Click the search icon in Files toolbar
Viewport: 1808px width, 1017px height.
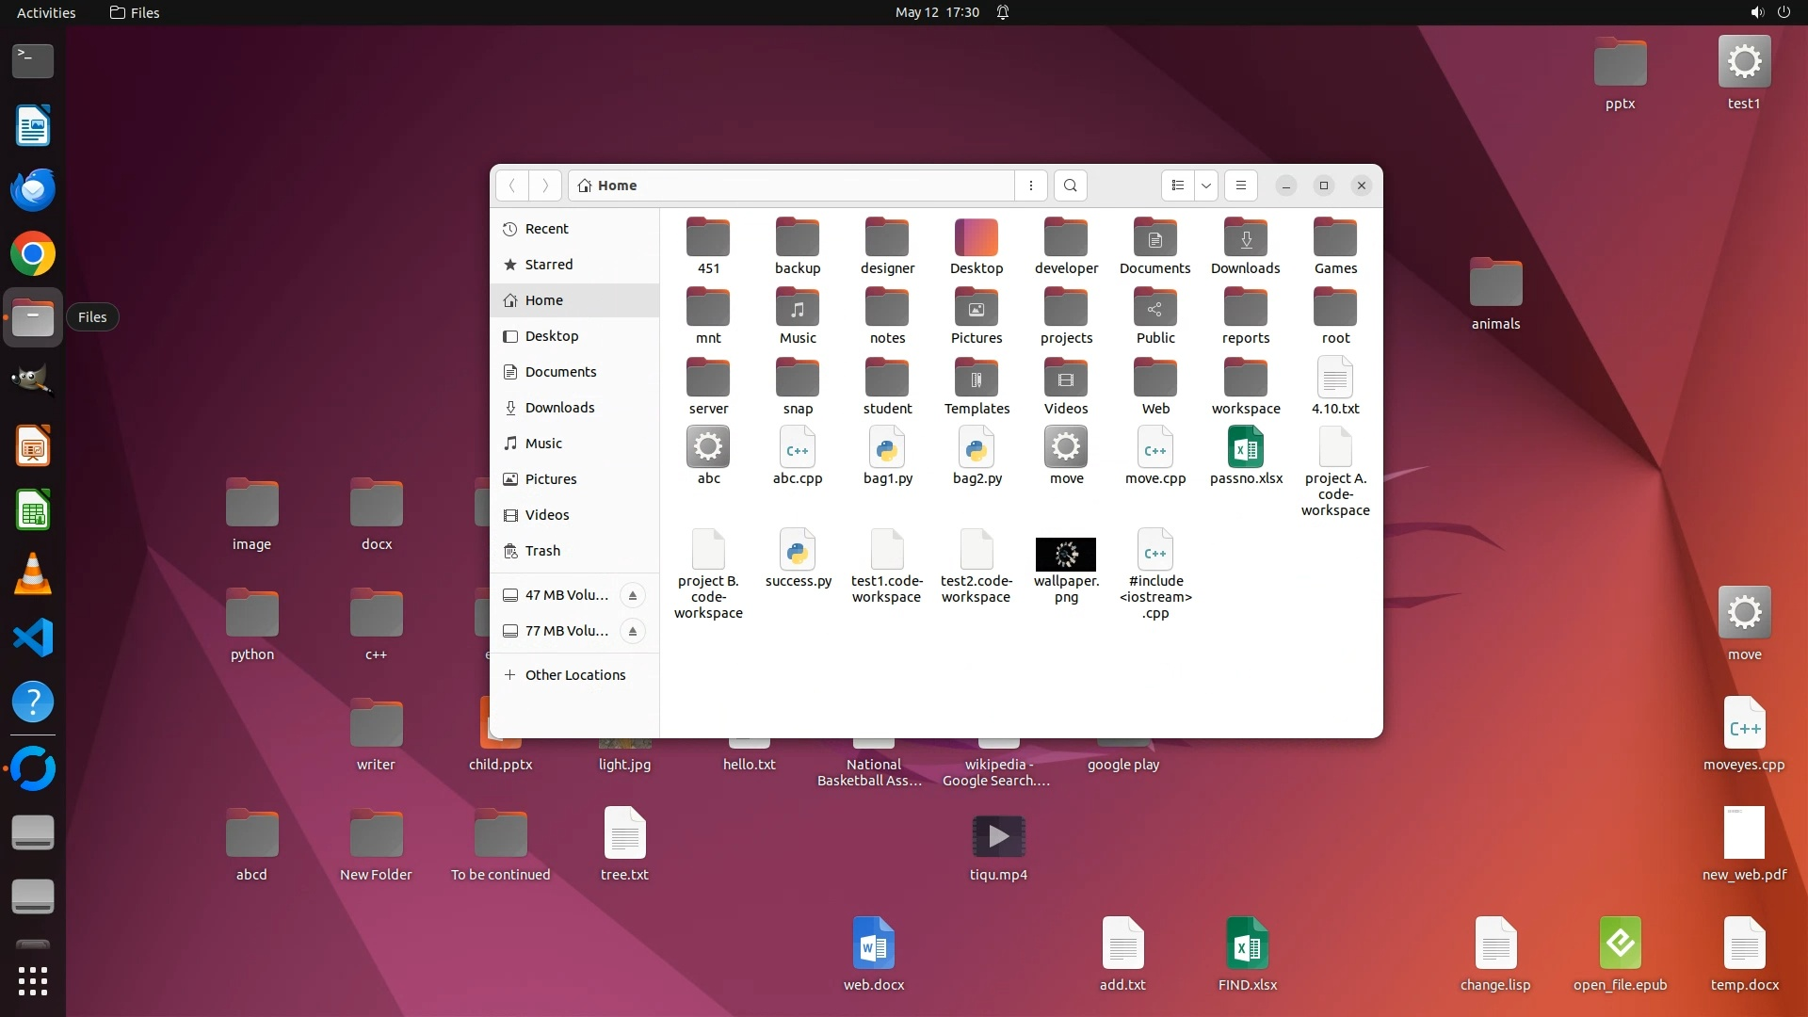[x=1070, y=186]
